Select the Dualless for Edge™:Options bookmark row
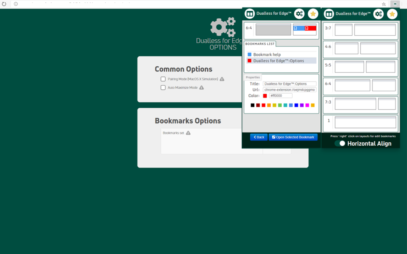Image resolution: width=407 pixels, height=254 pixels. click(281, 61)
